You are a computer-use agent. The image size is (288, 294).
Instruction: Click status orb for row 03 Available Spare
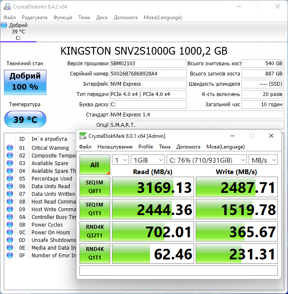click(x=10, y=163)
